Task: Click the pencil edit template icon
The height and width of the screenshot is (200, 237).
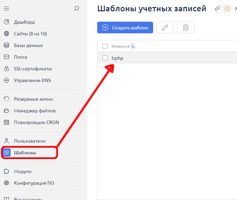Action: click(x=165, y=28)
